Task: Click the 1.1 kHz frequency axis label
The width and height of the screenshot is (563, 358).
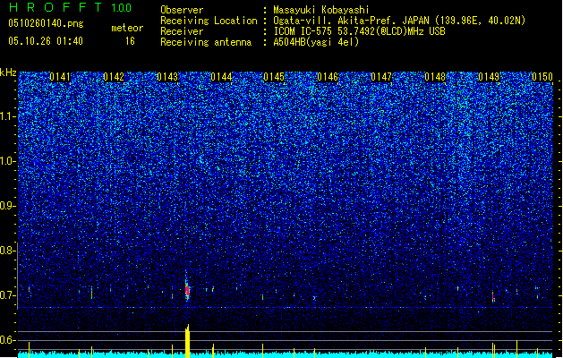Action: pos(7,116)
